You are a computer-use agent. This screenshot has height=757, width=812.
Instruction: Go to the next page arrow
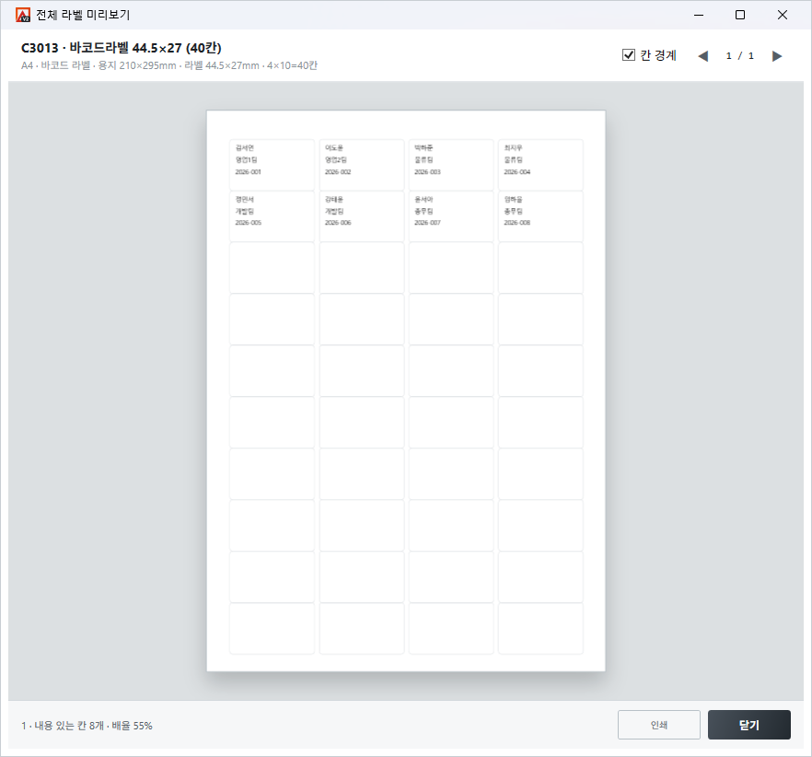coord(777,56)
